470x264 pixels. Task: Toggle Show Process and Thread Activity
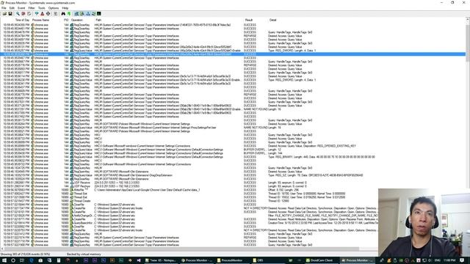(93, 14)
